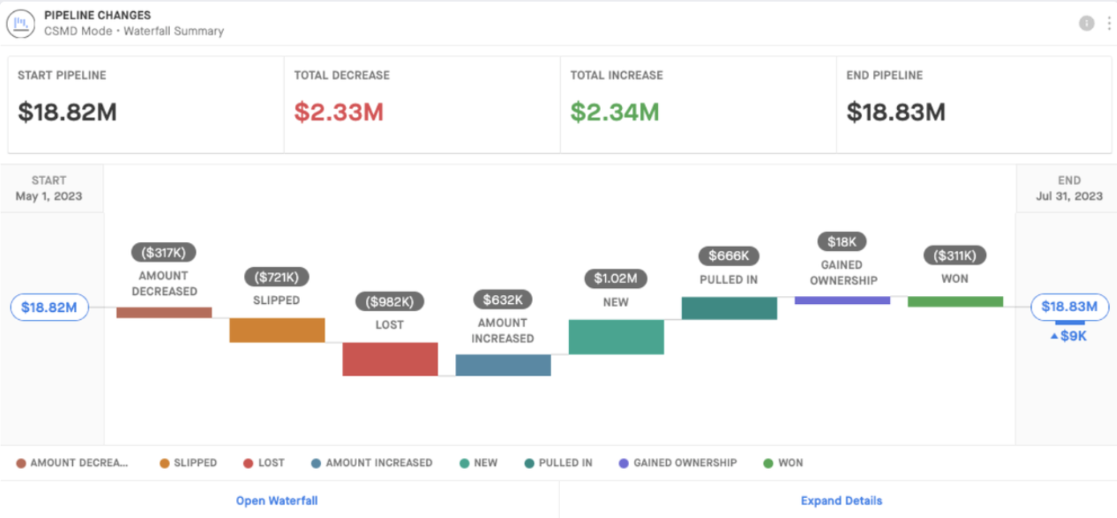Toggle Lost series in the legend

pos(264,463)
